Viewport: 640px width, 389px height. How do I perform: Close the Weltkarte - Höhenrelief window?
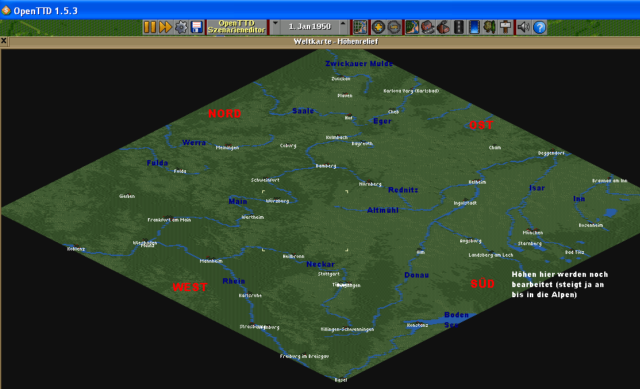[x=4, y=41]
